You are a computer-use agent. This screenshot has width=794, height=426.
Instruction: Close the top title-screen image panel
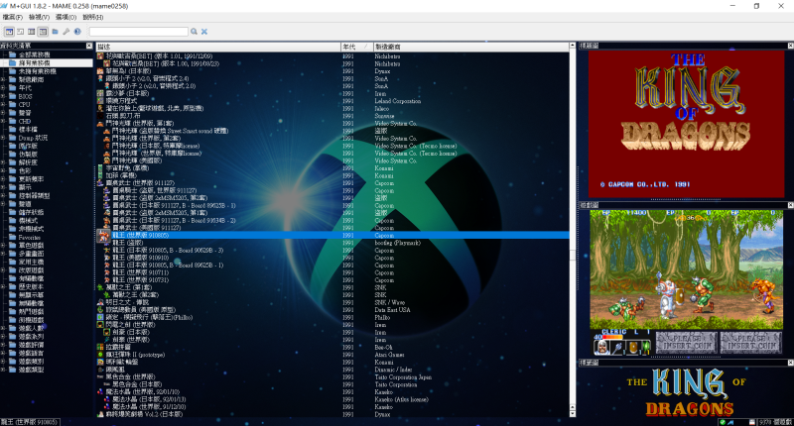tap(790, 46)
